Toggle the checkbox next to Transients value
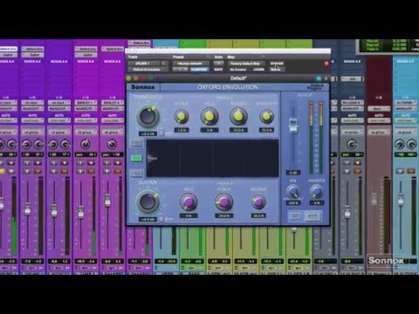This screenshot has width=419, height=314. click(x=161, y=133)
